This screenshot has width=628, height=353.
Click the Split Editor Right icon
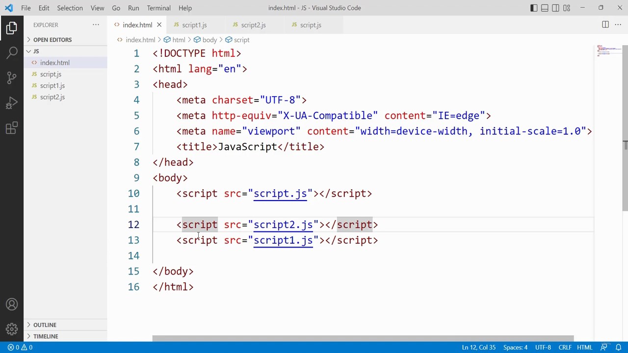(605, 25)
